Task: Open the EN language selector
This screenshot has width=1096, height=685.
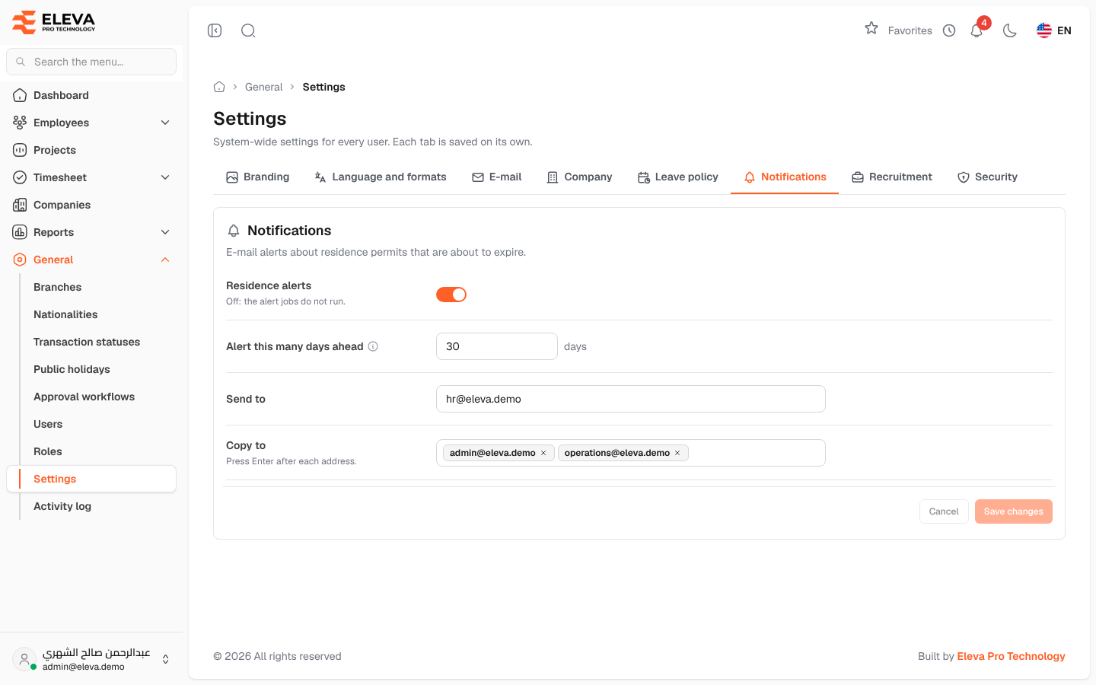Action: [x=1054, y=30]
